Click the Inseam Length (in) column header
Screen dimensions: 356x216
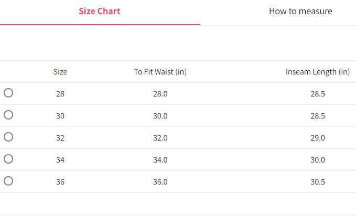pyautogui.click(x=317, y=72)
